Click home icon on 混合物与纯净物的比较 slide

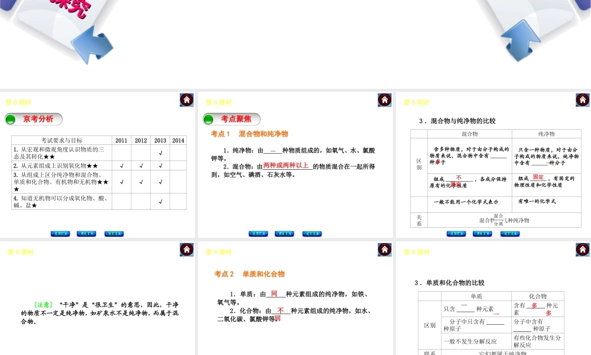[x=582, y=100]
